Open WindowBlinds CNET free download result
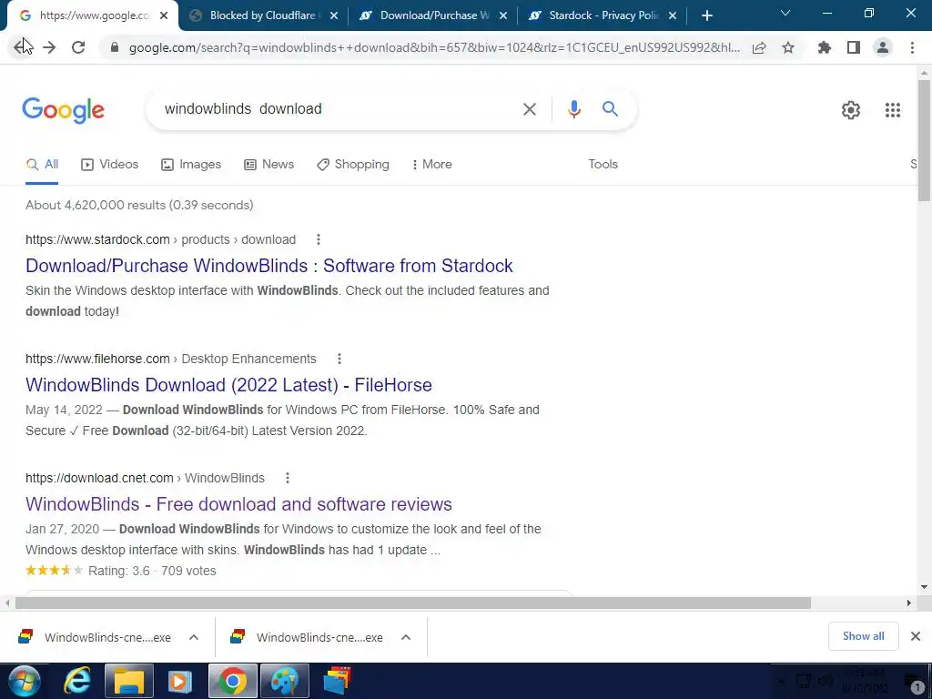932x699 pixels. 239,504
